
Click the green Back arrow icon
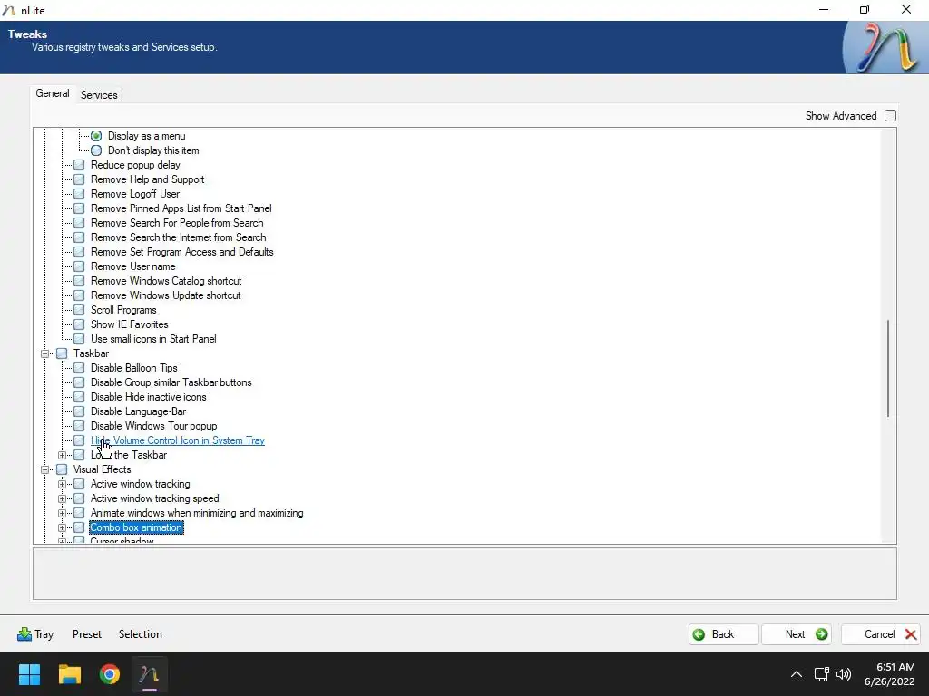click(x=699, y=634)
